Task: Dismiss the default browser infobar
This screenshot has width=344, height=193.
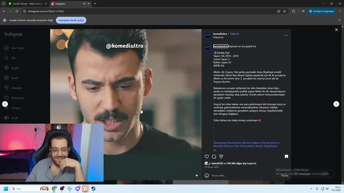Action: 339,20
